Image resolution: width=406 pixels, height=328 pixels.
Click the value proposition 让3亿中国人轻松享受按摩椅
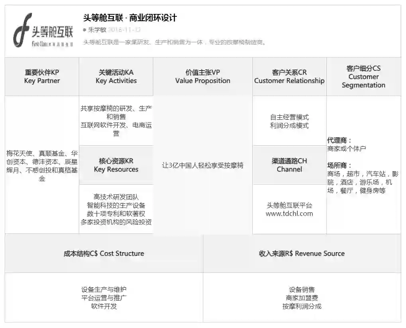[x=203, y=165]
